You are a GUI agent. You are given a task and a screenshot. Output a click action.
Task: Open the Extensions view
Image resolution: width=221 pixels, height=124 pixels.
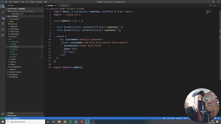pyautogui.click(x=3, y=35)
